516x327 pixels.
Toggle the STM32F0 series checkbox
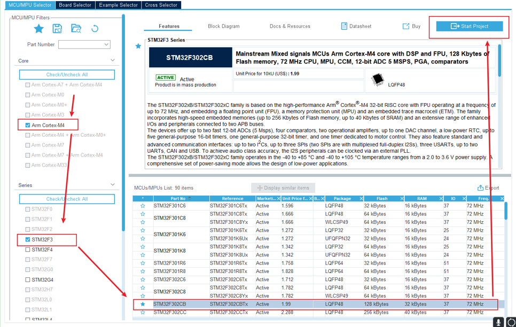[28, 209]
